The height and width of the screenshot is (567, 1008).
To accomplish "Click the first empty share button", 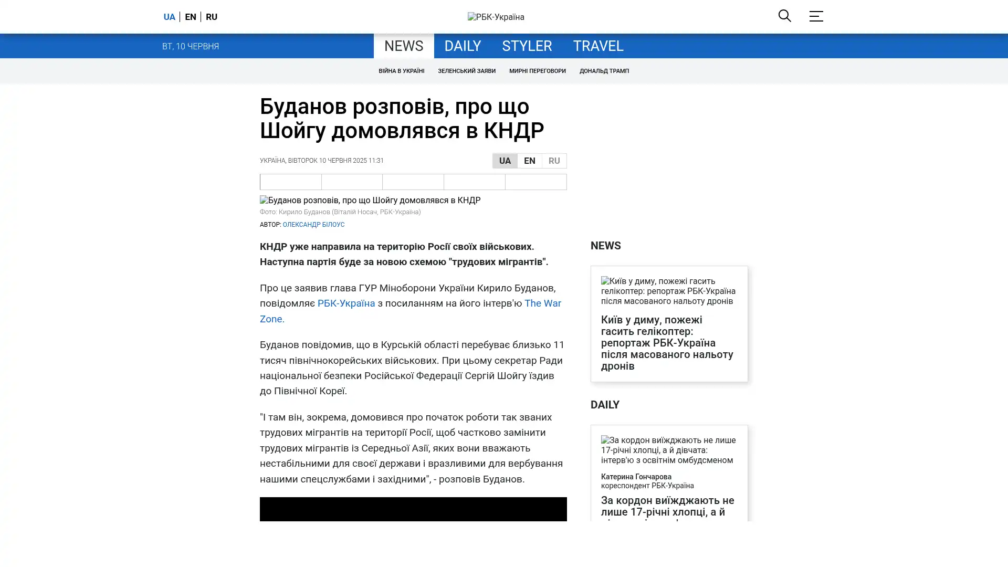I will (x=291, y=182).
